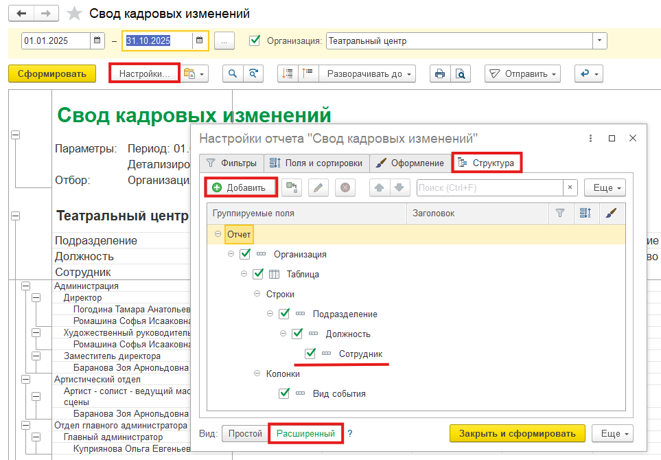This screenshot has height=460, width=661.
Task: Expand all groups toolbar icon
Action: (308, 73)
